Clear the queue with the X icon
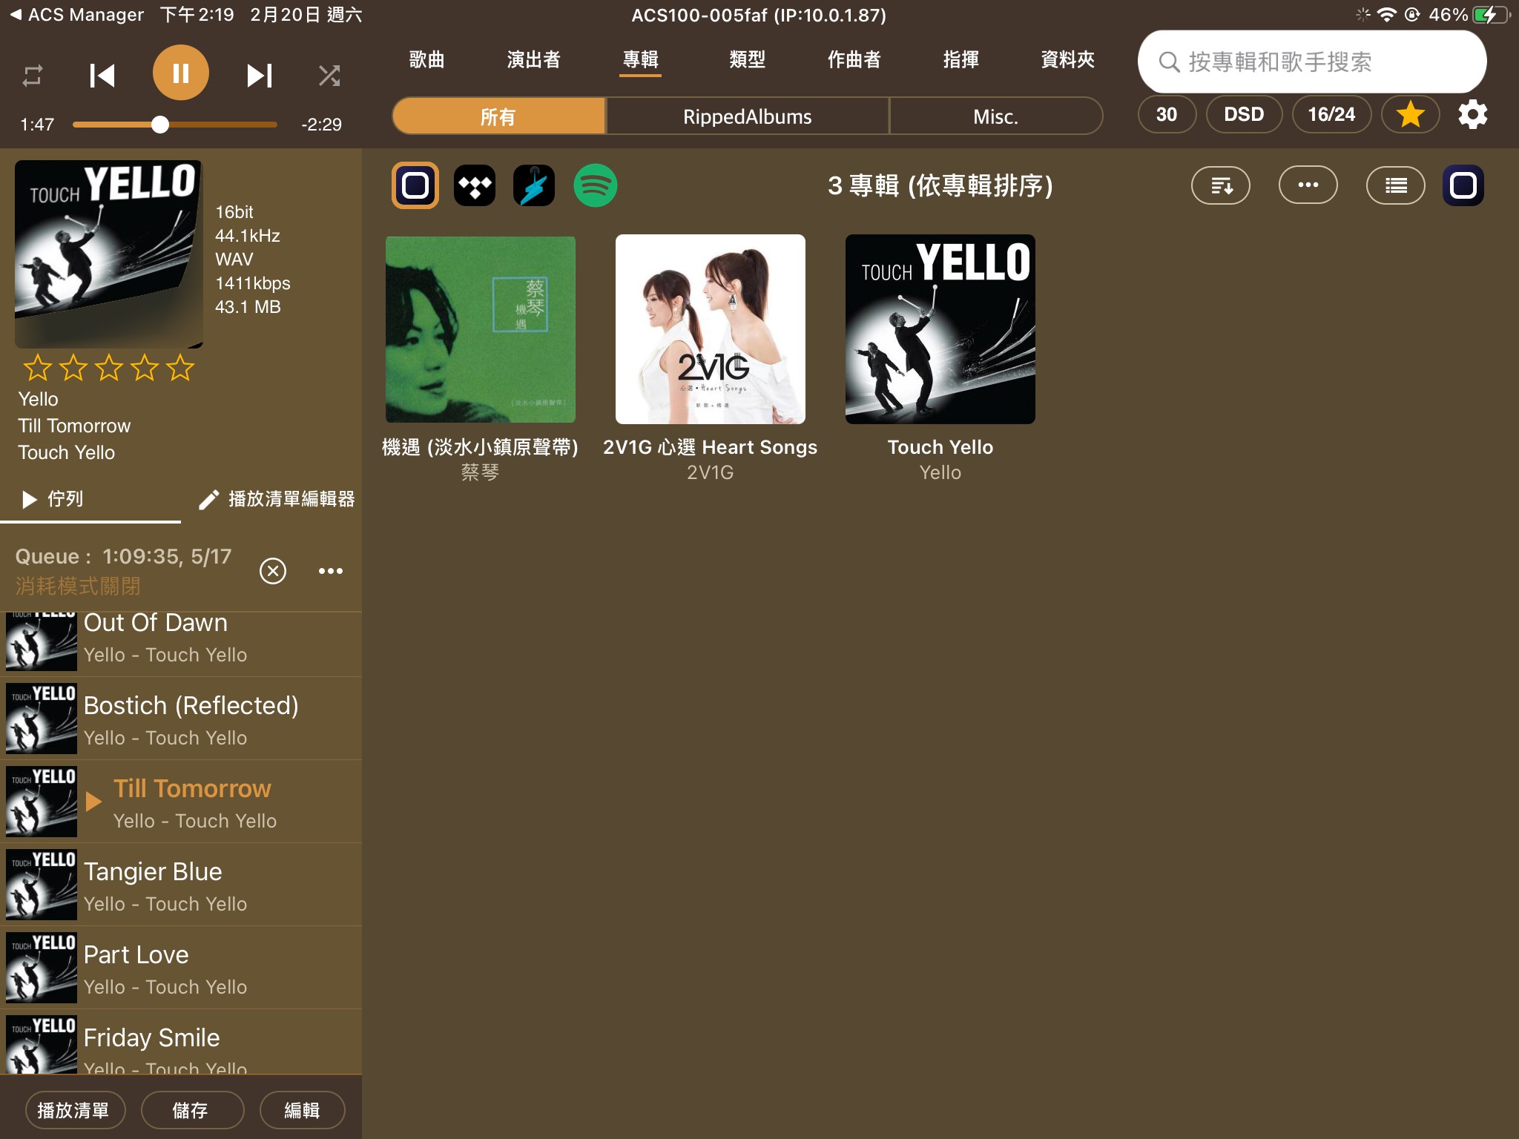Viewport: 1519px width, 1139px height. [x=273, y=571]
